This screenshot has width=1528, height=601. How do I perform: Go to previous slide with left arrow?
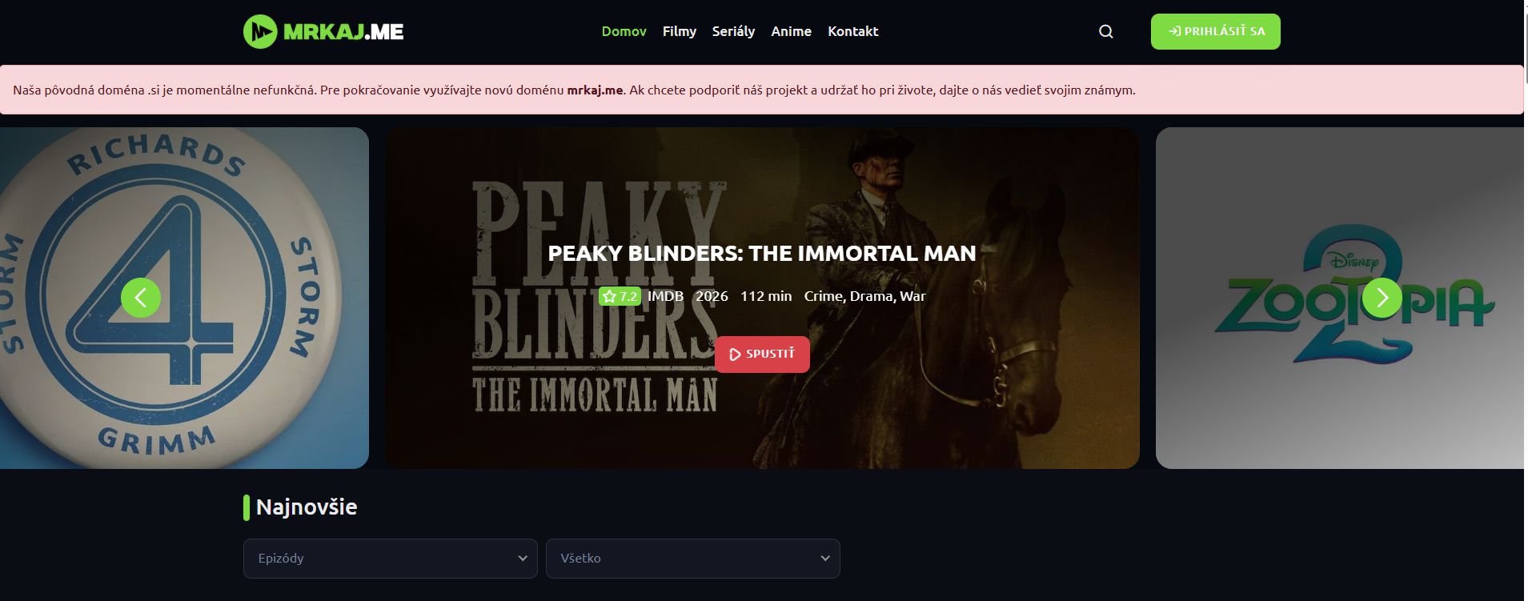(x=141, y=298)
